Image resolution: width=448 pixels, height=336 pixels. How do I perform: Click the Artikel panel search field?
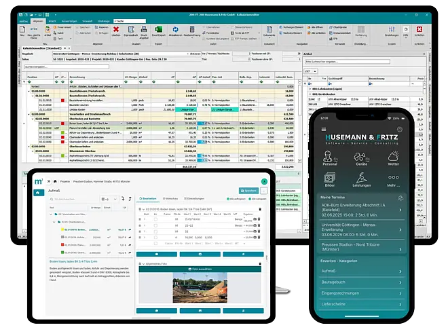[x=348, y=62]
